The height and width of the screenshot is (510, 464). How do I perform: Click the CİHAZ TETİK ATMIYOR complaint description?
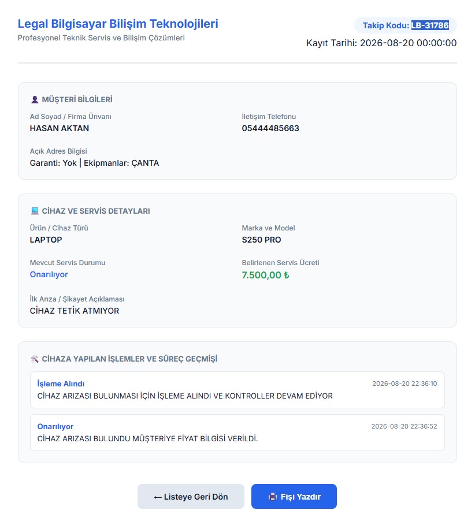[75, 311]
